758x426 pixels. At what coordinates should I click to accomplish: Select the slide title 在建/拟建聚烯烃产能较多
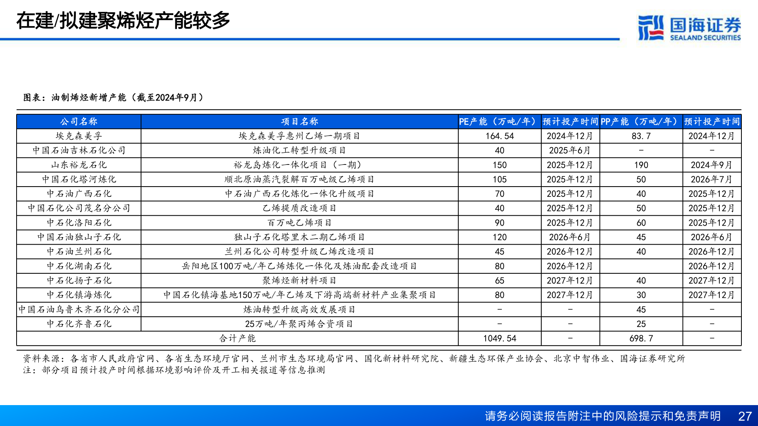click(122, 22)
